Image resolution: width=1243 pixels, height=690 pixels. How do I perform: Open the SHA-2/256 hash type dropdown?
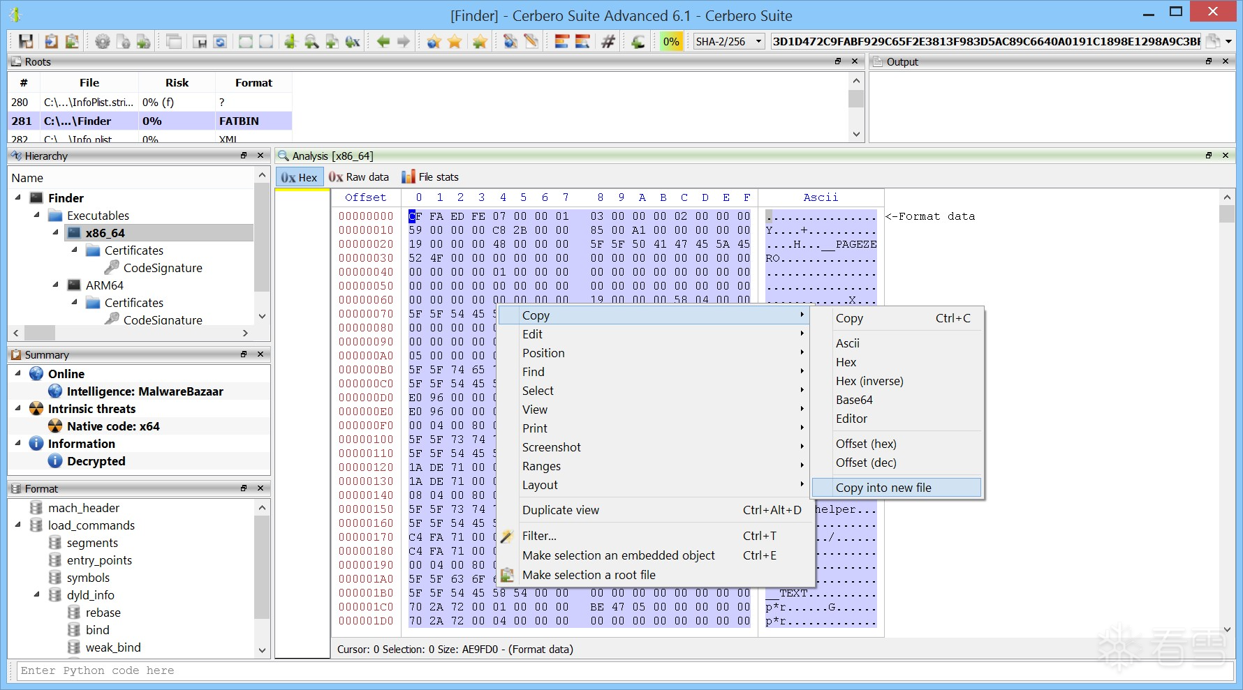758,42
